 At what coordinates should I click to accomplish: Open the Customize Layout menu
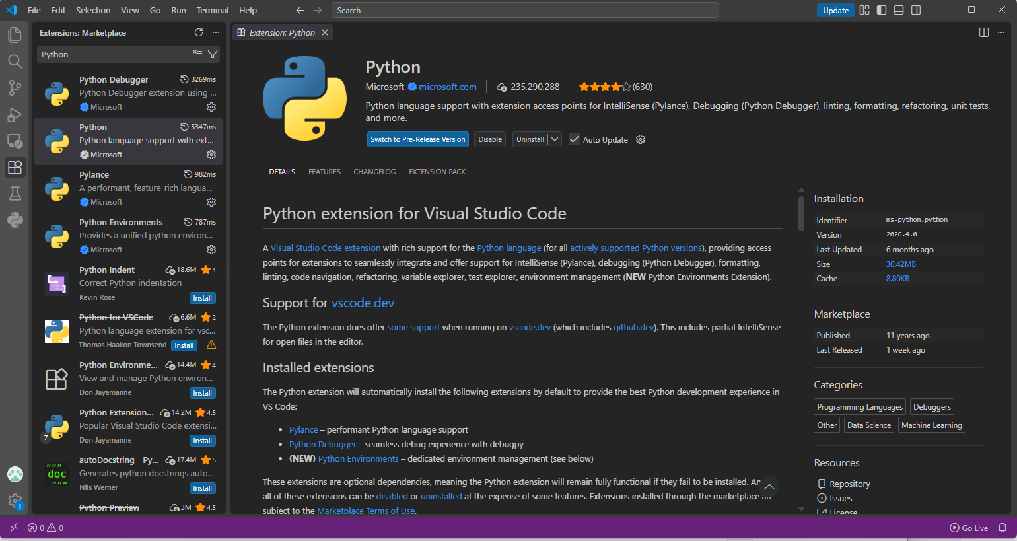(x=864, y=10)
